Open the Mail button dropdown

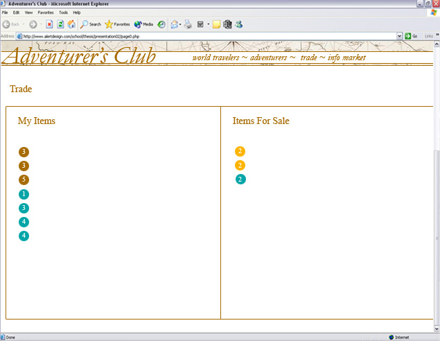179,24
